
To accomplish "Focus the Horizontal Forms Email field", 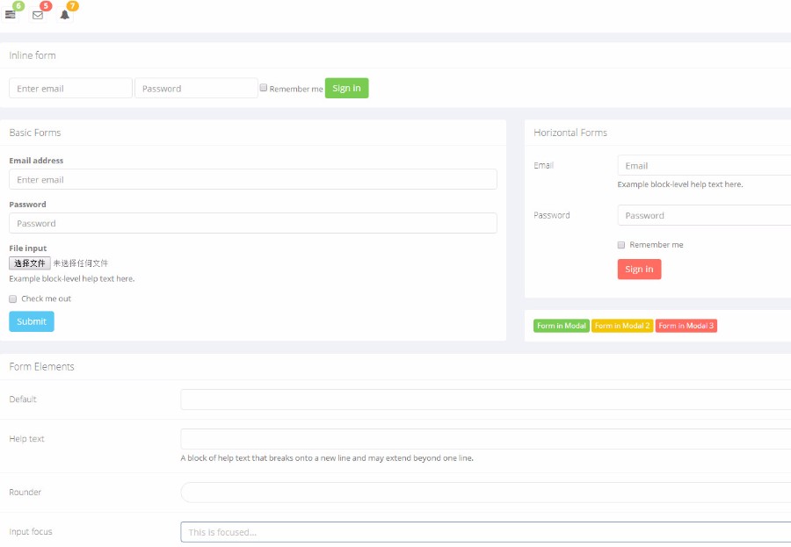I will tap(704, 165).
